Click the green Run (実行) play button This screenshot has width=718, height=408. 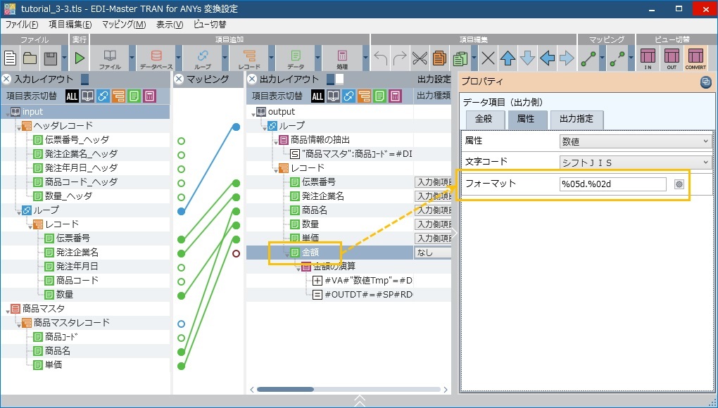coord(80,58)
